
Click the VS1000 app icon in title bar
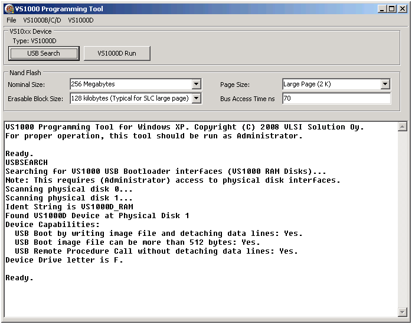point(9,9)
